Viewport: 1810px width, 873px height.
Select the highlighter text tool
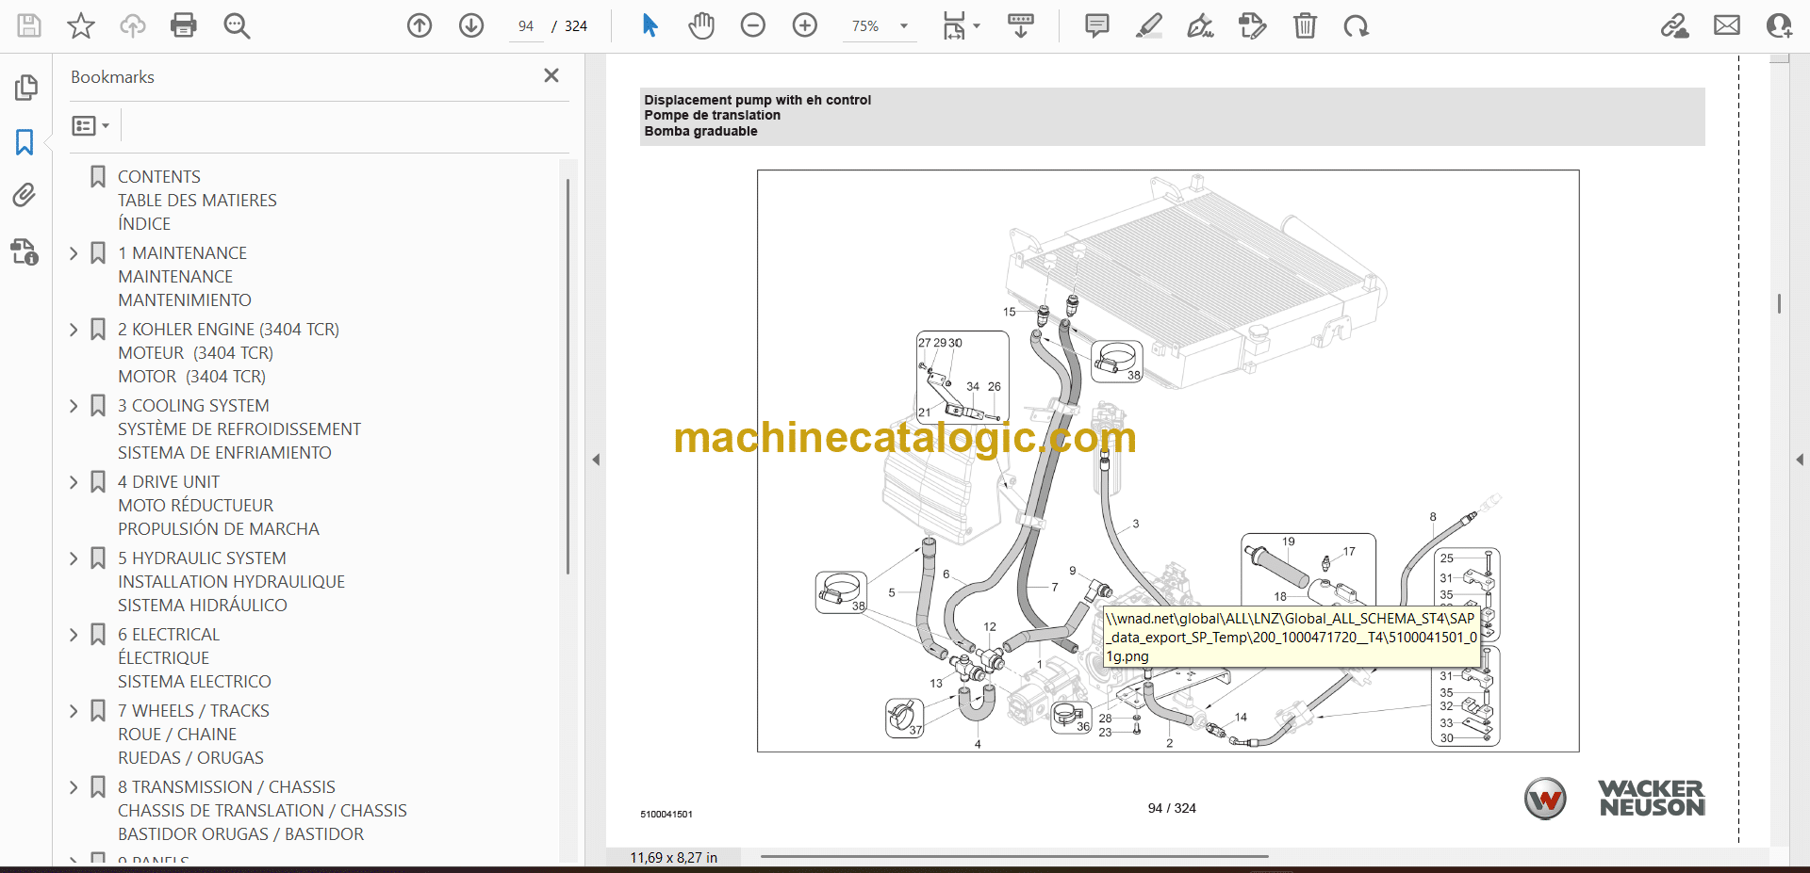1148,25
